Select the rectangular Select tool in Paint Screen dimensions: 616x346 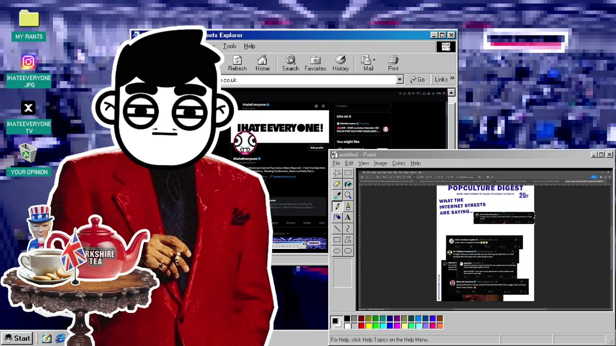[348, 173]
